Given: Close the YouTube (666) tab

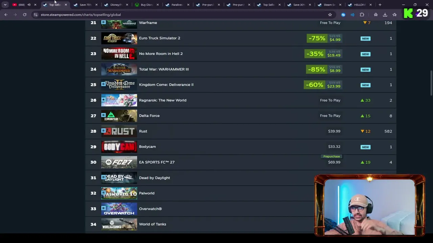Looking at the screenshot, I should [x=35, y=5].
